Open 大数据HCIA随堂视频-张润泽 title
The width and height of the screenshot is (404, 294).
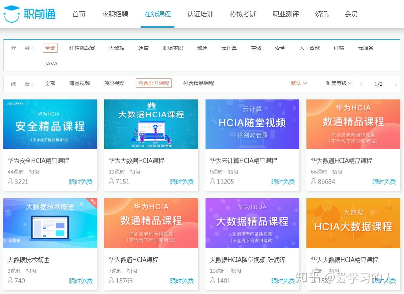pyautogui.click(x=248, y=260)
